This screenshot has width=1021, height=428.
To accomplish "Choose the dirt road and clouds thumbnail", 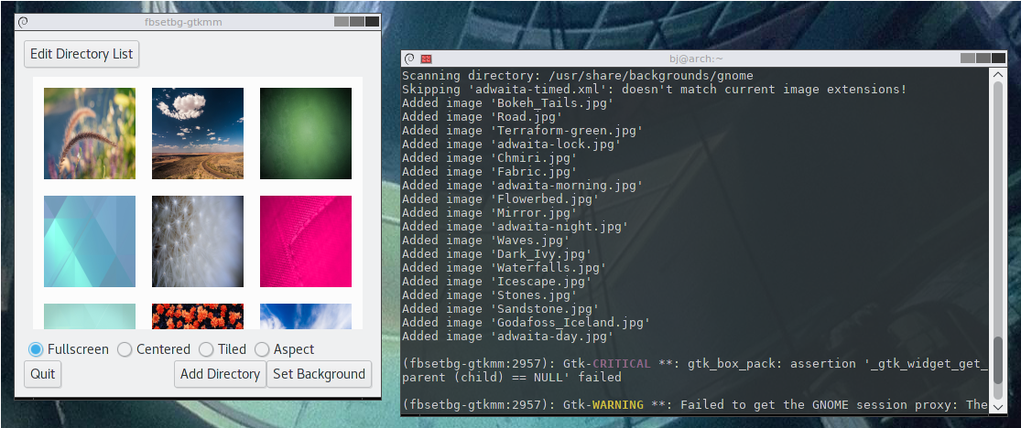I will pos(198,134).
